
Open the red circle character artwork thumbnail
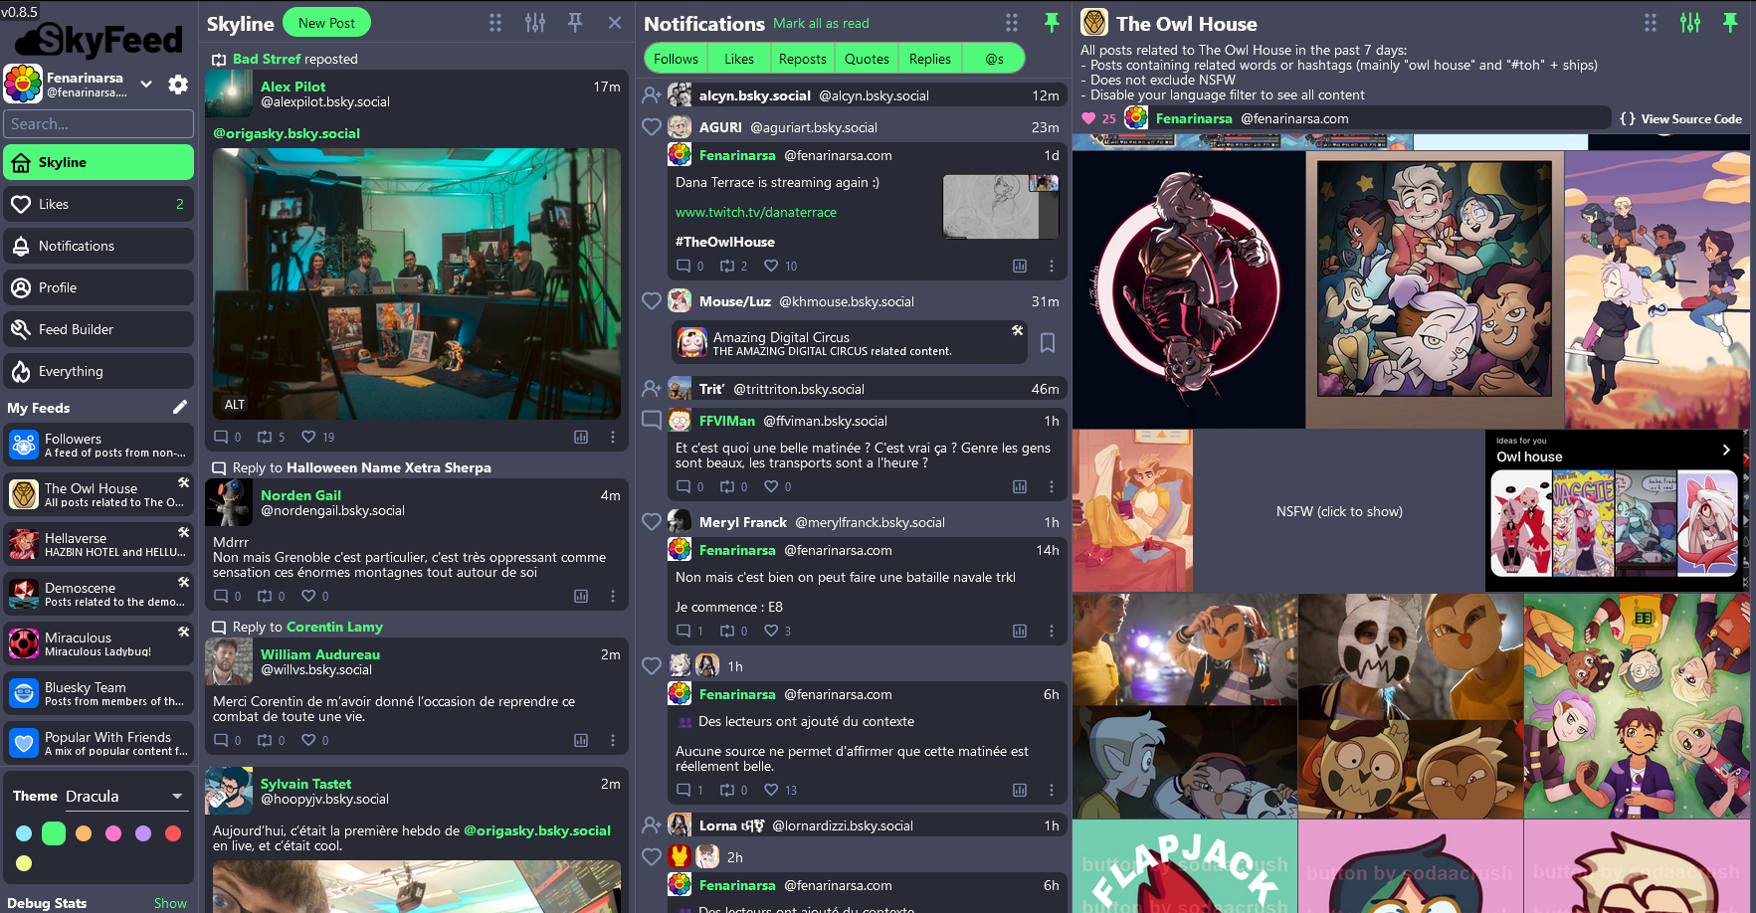point(1189,289)
